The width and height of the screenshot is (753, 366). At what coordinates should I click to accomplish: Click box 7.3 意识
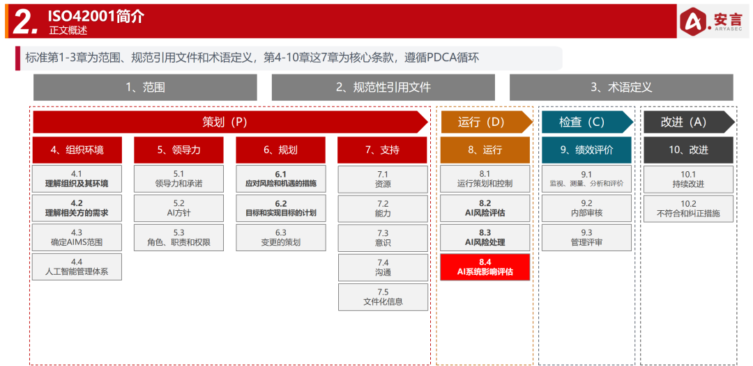383,237
